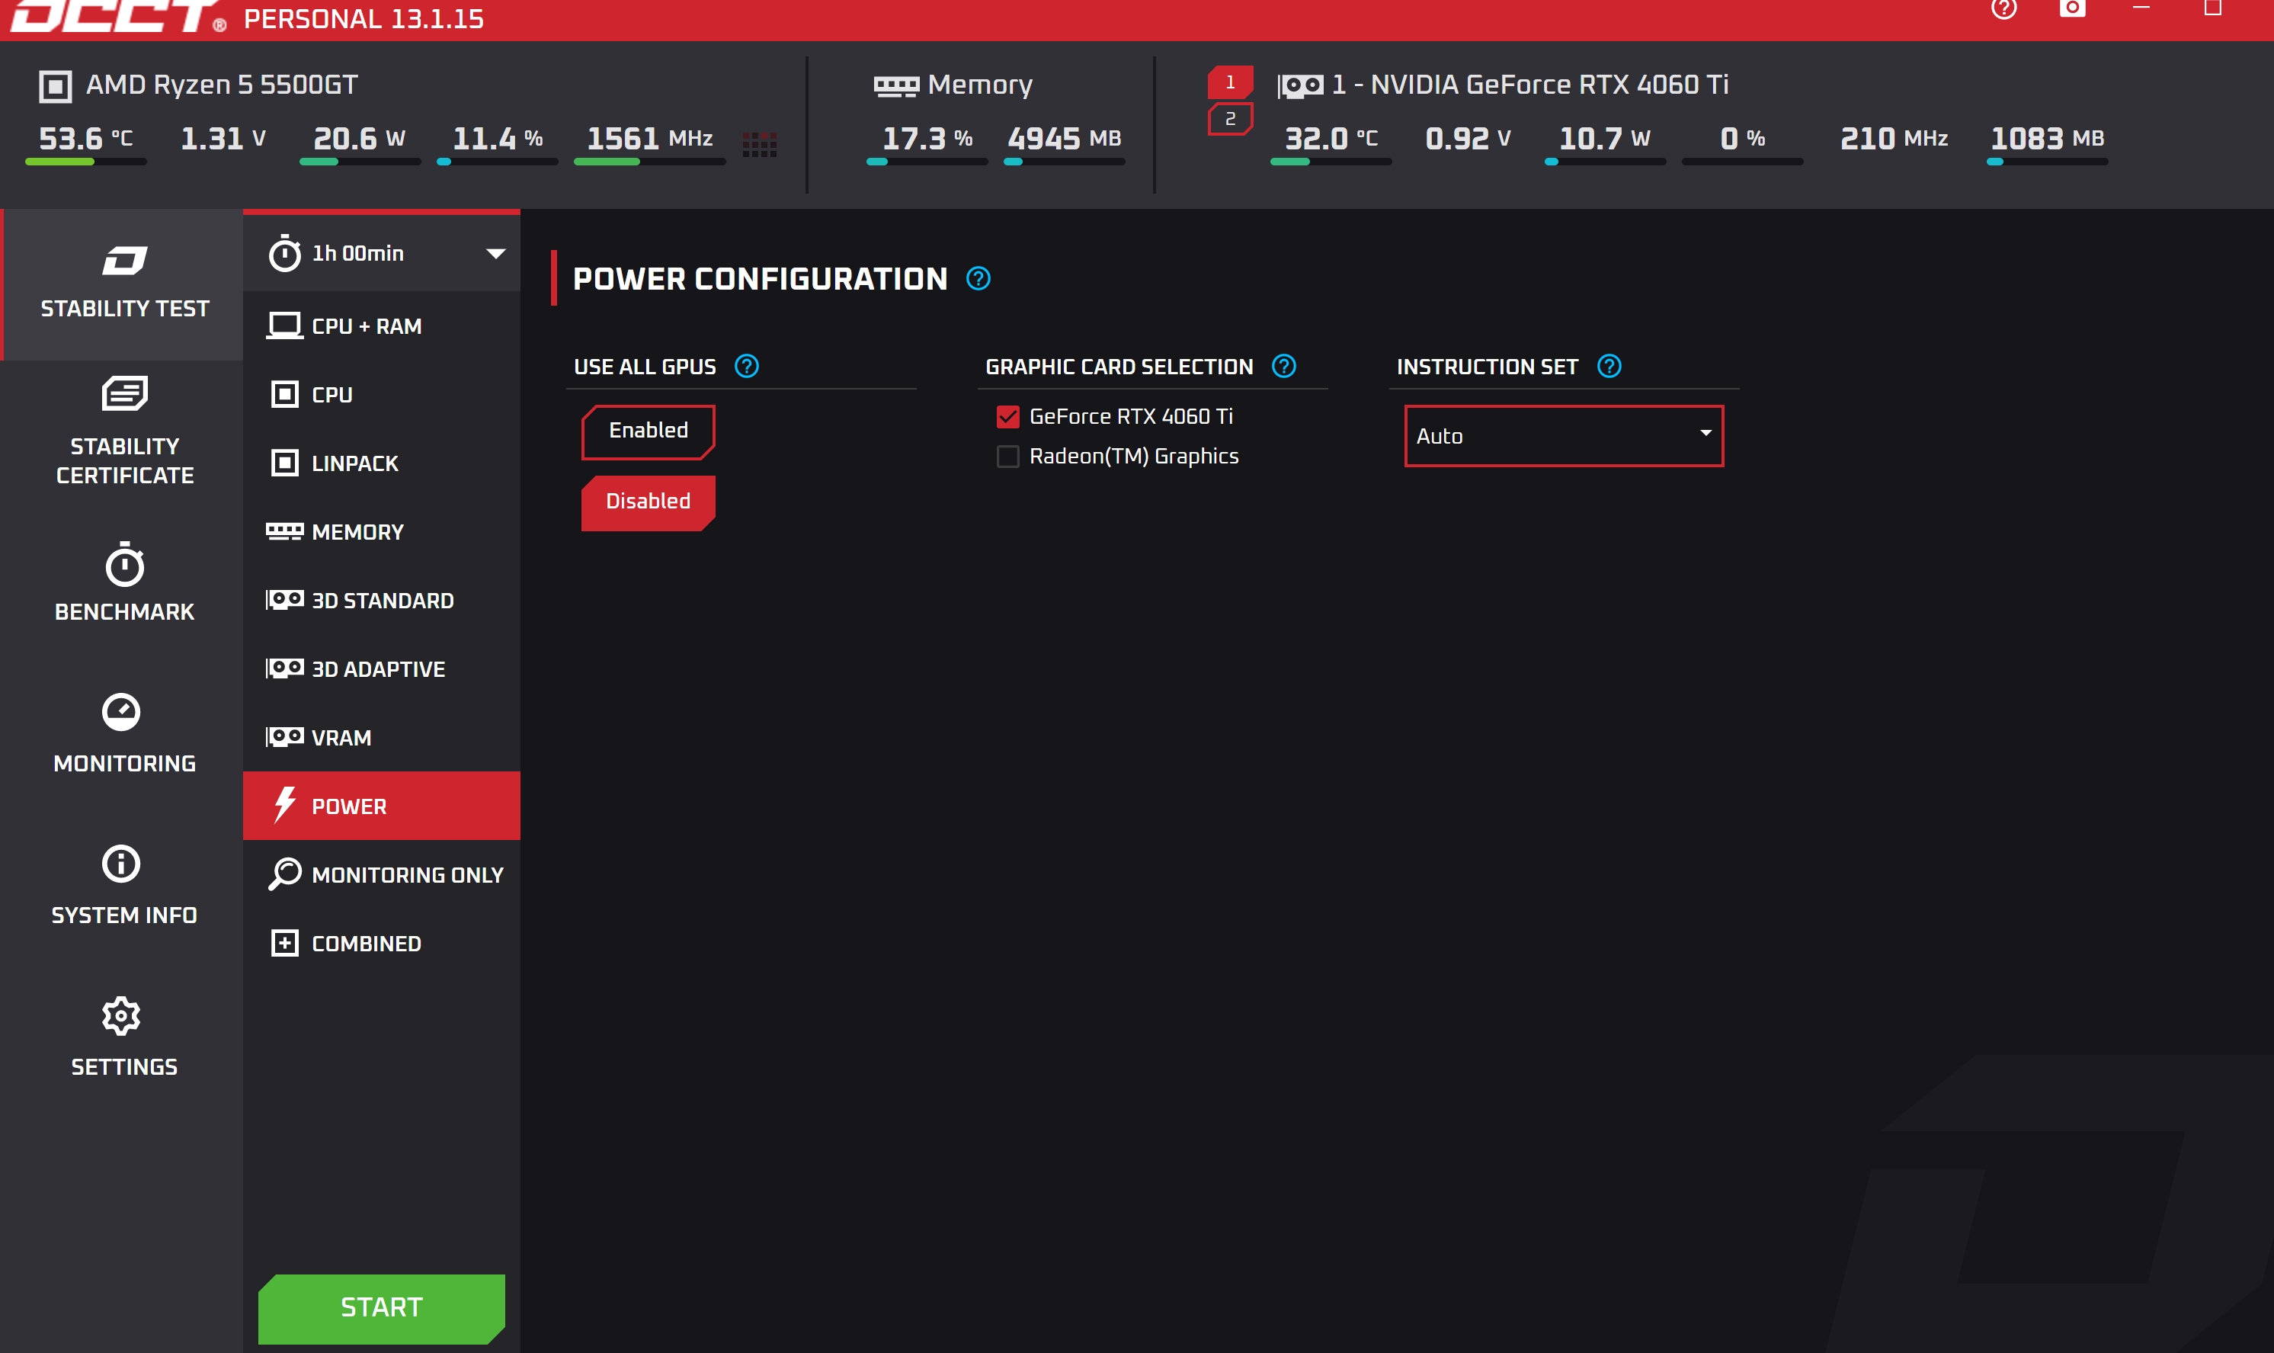Click the CPU core grid icon
Viewport: 2274px width, 1353px height.
pos(759,144)
